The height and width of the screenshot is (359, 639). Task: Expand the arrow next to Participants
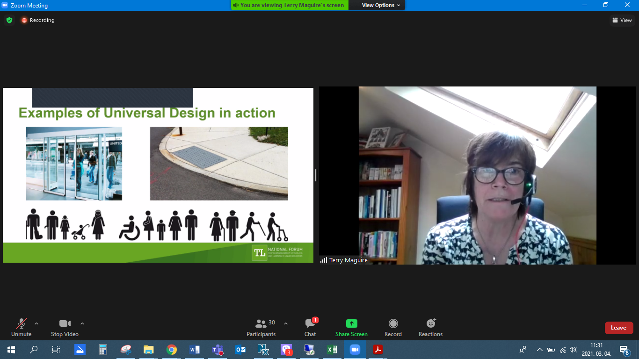click(286, 323)
